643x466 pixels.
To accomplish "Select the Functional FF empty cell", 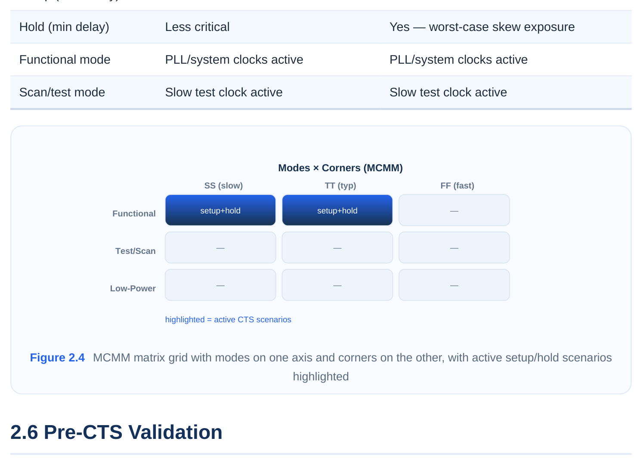I will coord(454,210).
